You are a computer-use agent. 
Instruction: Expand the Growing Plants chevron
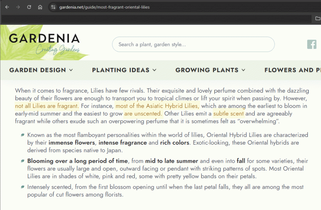[x=243, y=70]
